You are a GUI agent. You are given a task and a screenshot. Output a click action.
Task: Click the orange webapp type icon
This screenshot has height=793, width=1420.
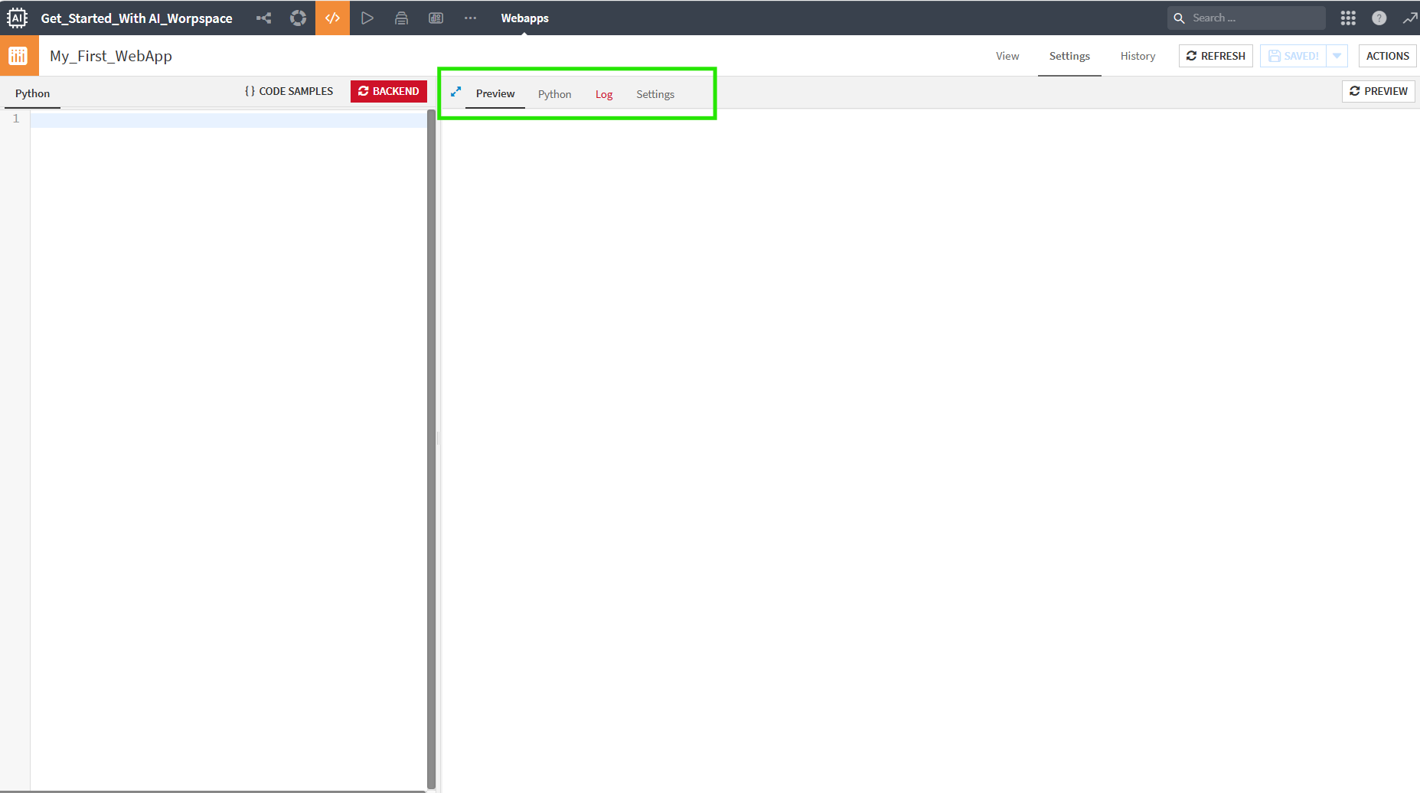coord(18,56)
